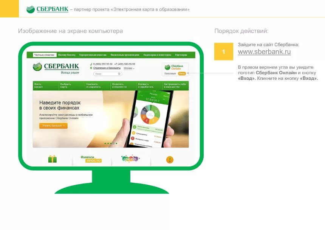Focus the 'Поиск' search field
The height and width of the screenshot is (230, 325).
(108, 74)
